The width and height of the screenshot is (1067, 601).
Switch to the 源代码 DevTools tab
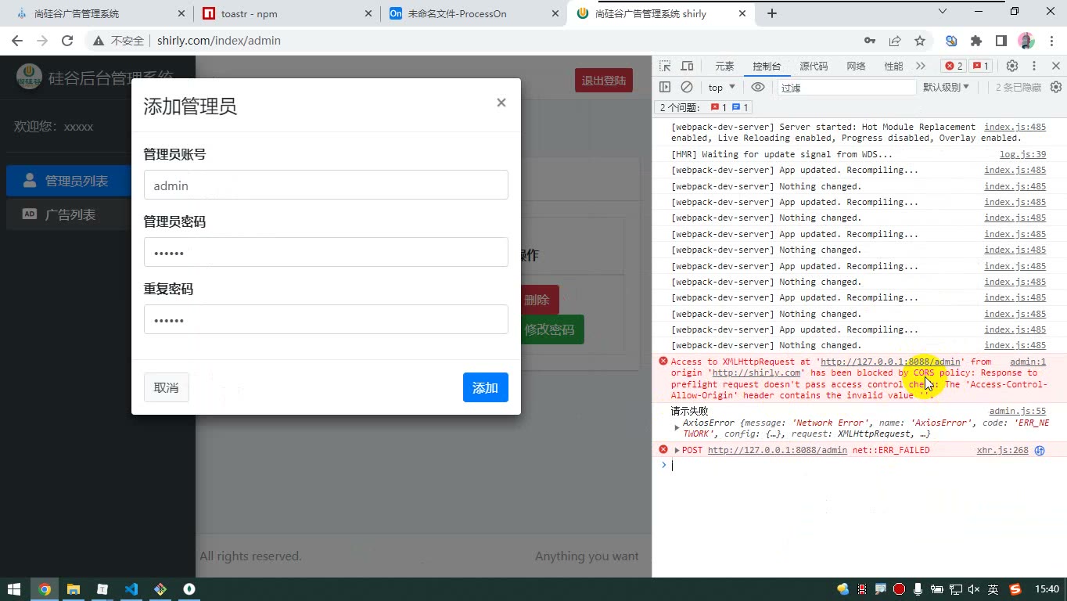click(x=814, y=66)
